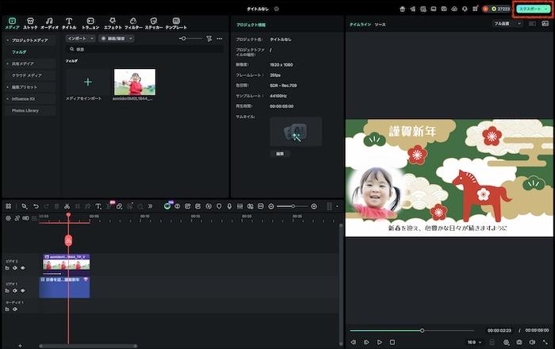The width and height of the screenshot is (555, 349).
Task: Open the タイトル (Titles) tab
Action: point(69,23)
